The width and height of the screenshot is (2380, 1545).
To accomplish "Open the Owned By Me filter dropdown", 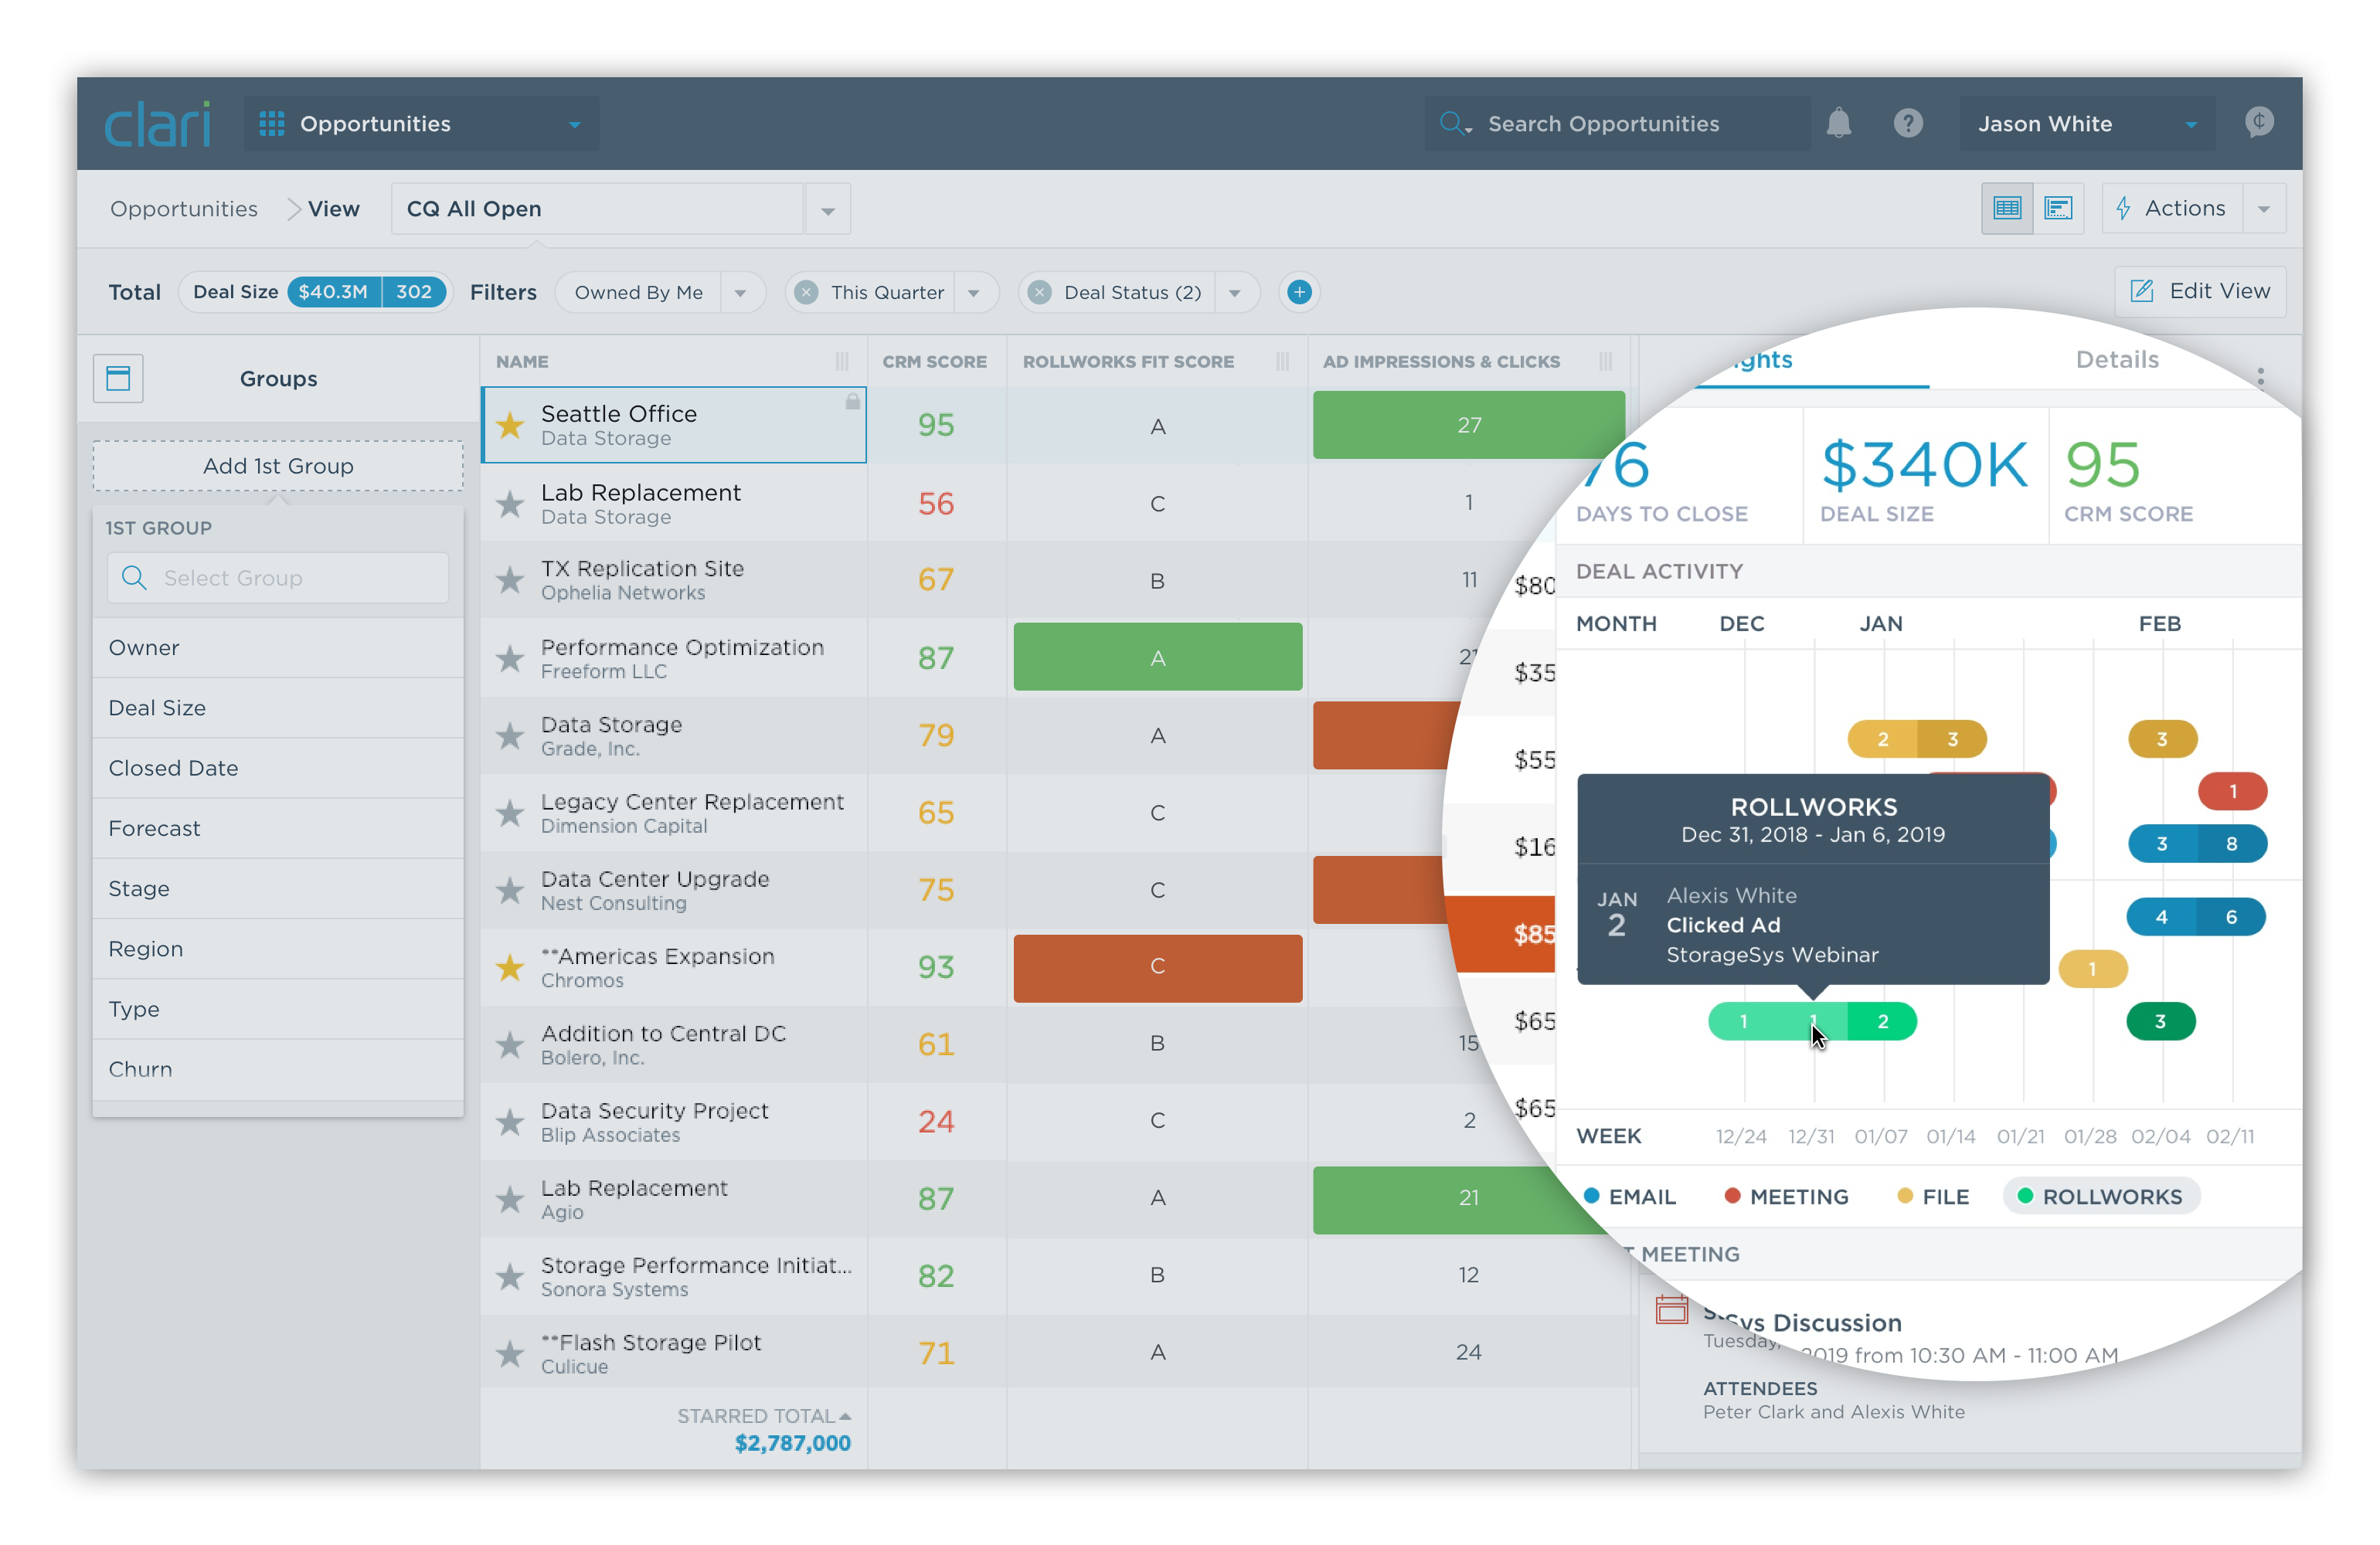I will click(740, 292).
